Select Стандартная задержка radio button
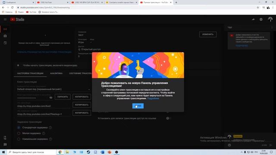This screenshot has height=155, width=276. [19, 127]
